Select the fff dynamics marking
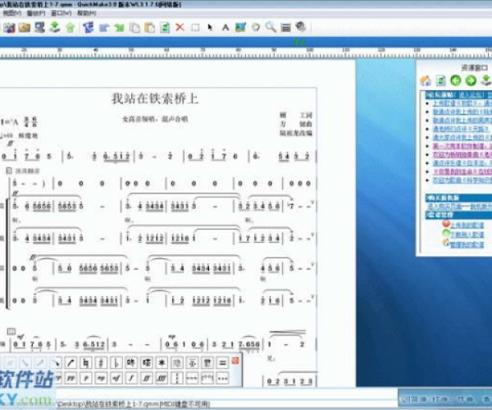The height and width of the screenshot is (410, 492). [x=162, y=378]
